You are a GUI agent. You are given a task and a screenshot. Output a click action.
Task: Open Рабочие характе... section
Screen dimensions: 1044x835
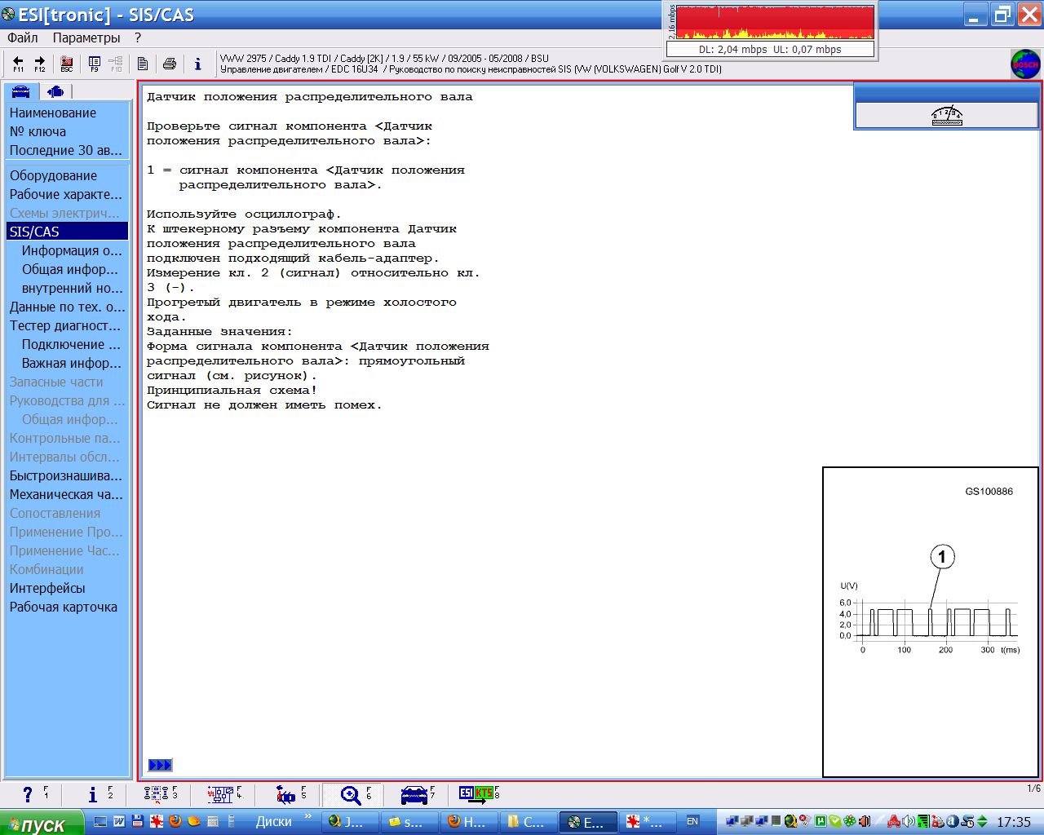68,194
